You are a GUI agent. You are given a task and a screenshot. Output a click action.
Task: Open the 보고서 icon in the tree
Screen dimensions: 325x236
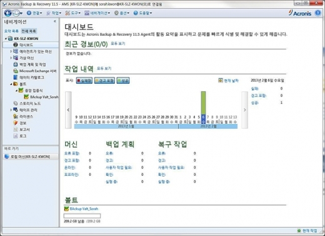tap(16, 130)
